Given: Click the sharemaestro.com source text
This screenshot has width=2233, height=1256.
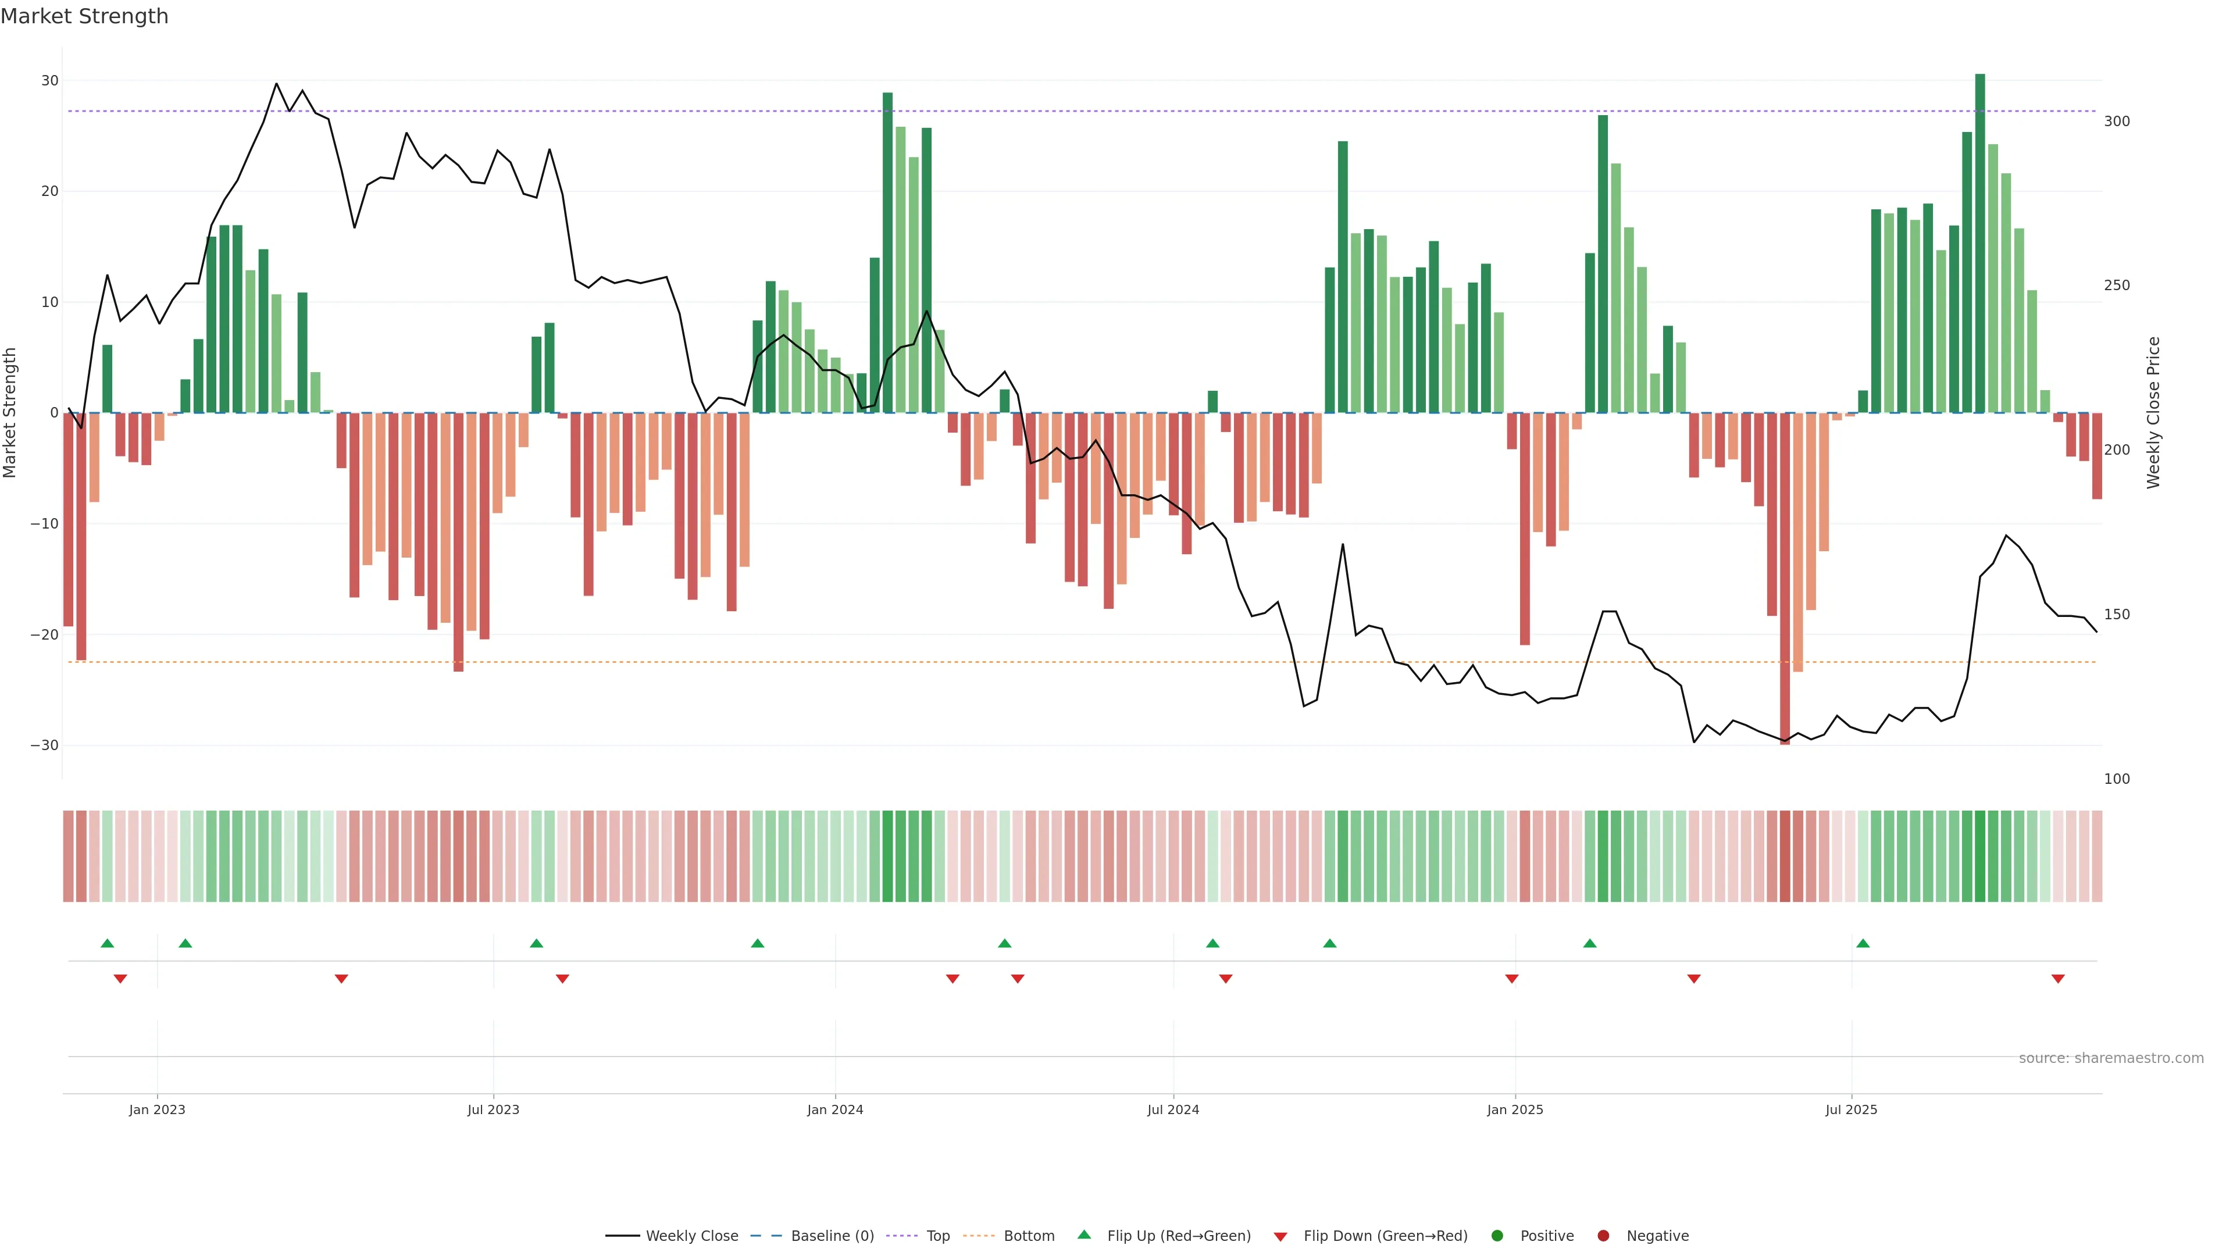Looking at the screenshot, I should click(2111, 1058).
